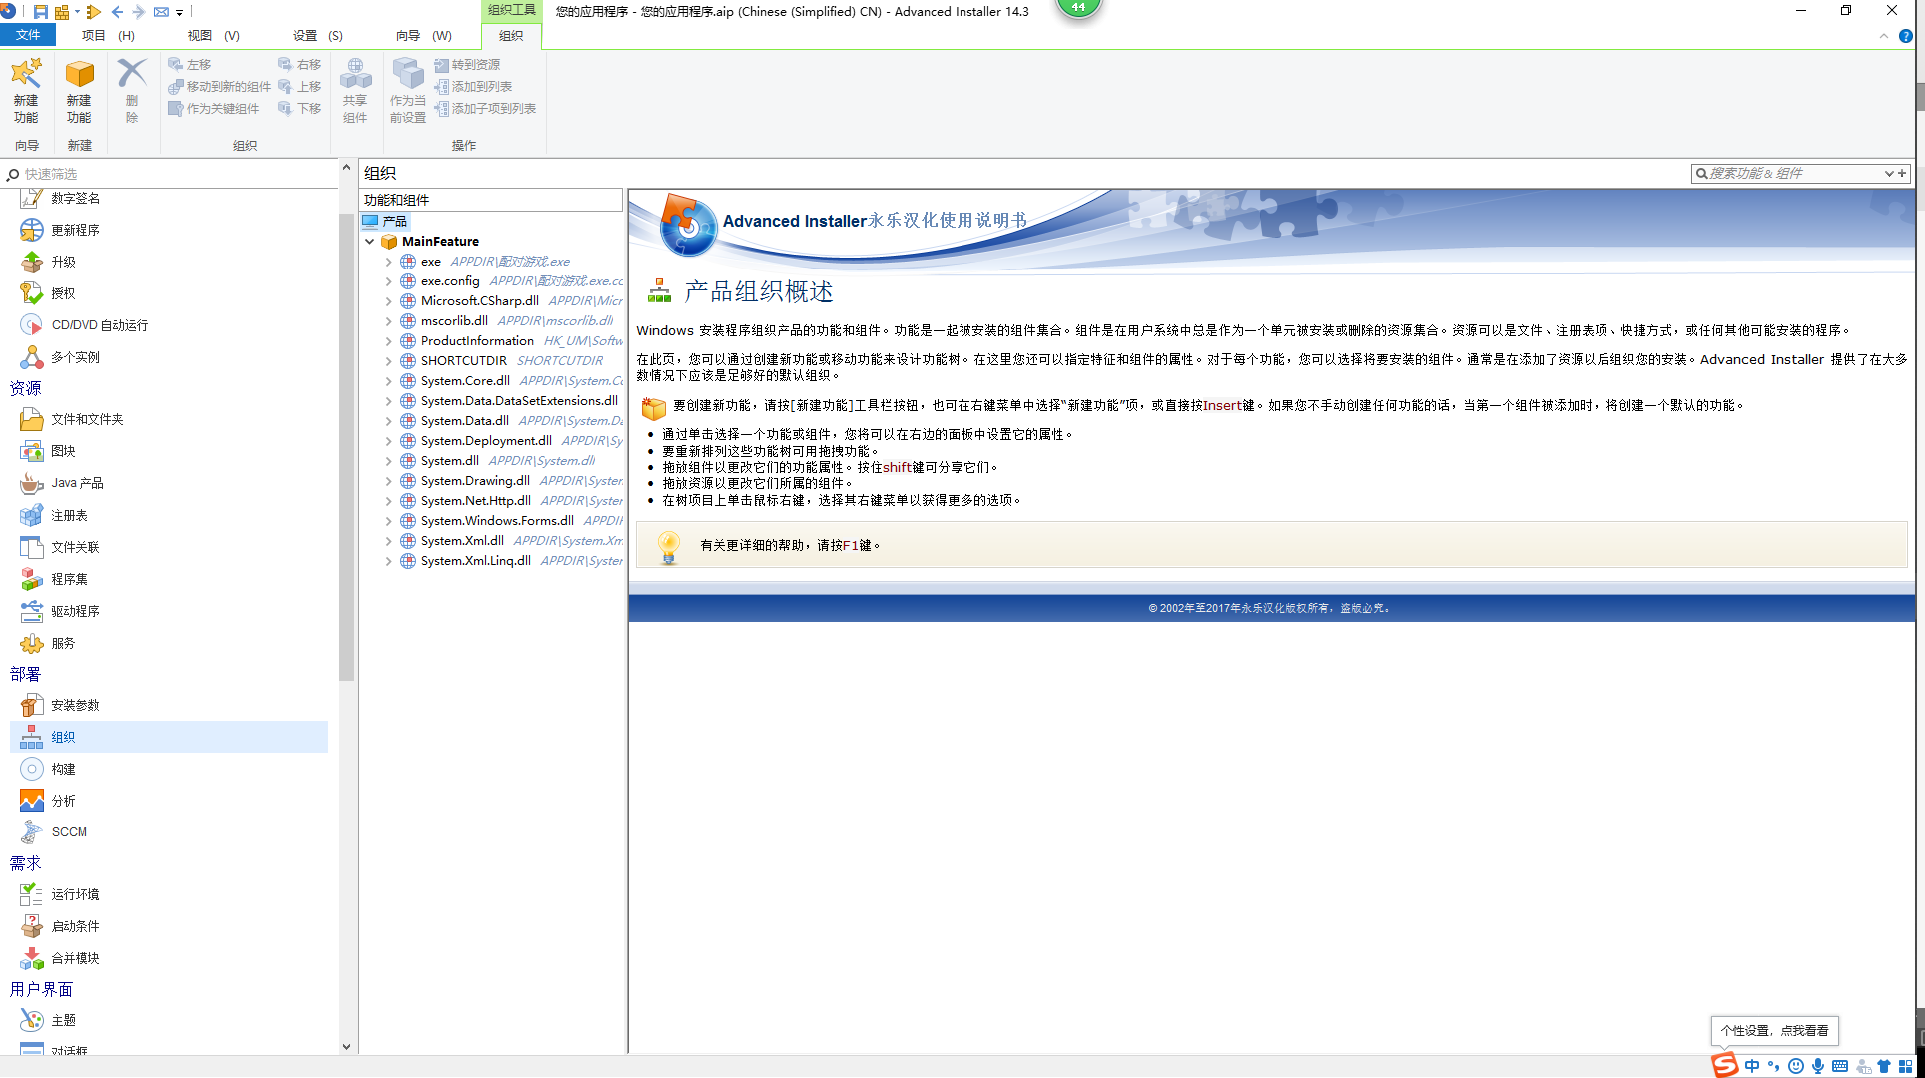Open quick access toolbar customize dropdown
Viewport: 1925px width, 1078px height.
point(180,13)
